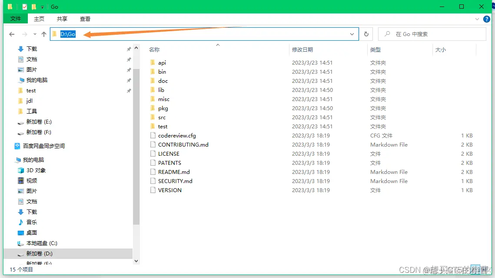
Task: Click the D:\Go address bar field
Action: point(204,34)
